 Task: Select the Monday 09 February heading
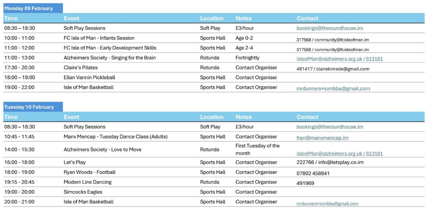(28, 8)
